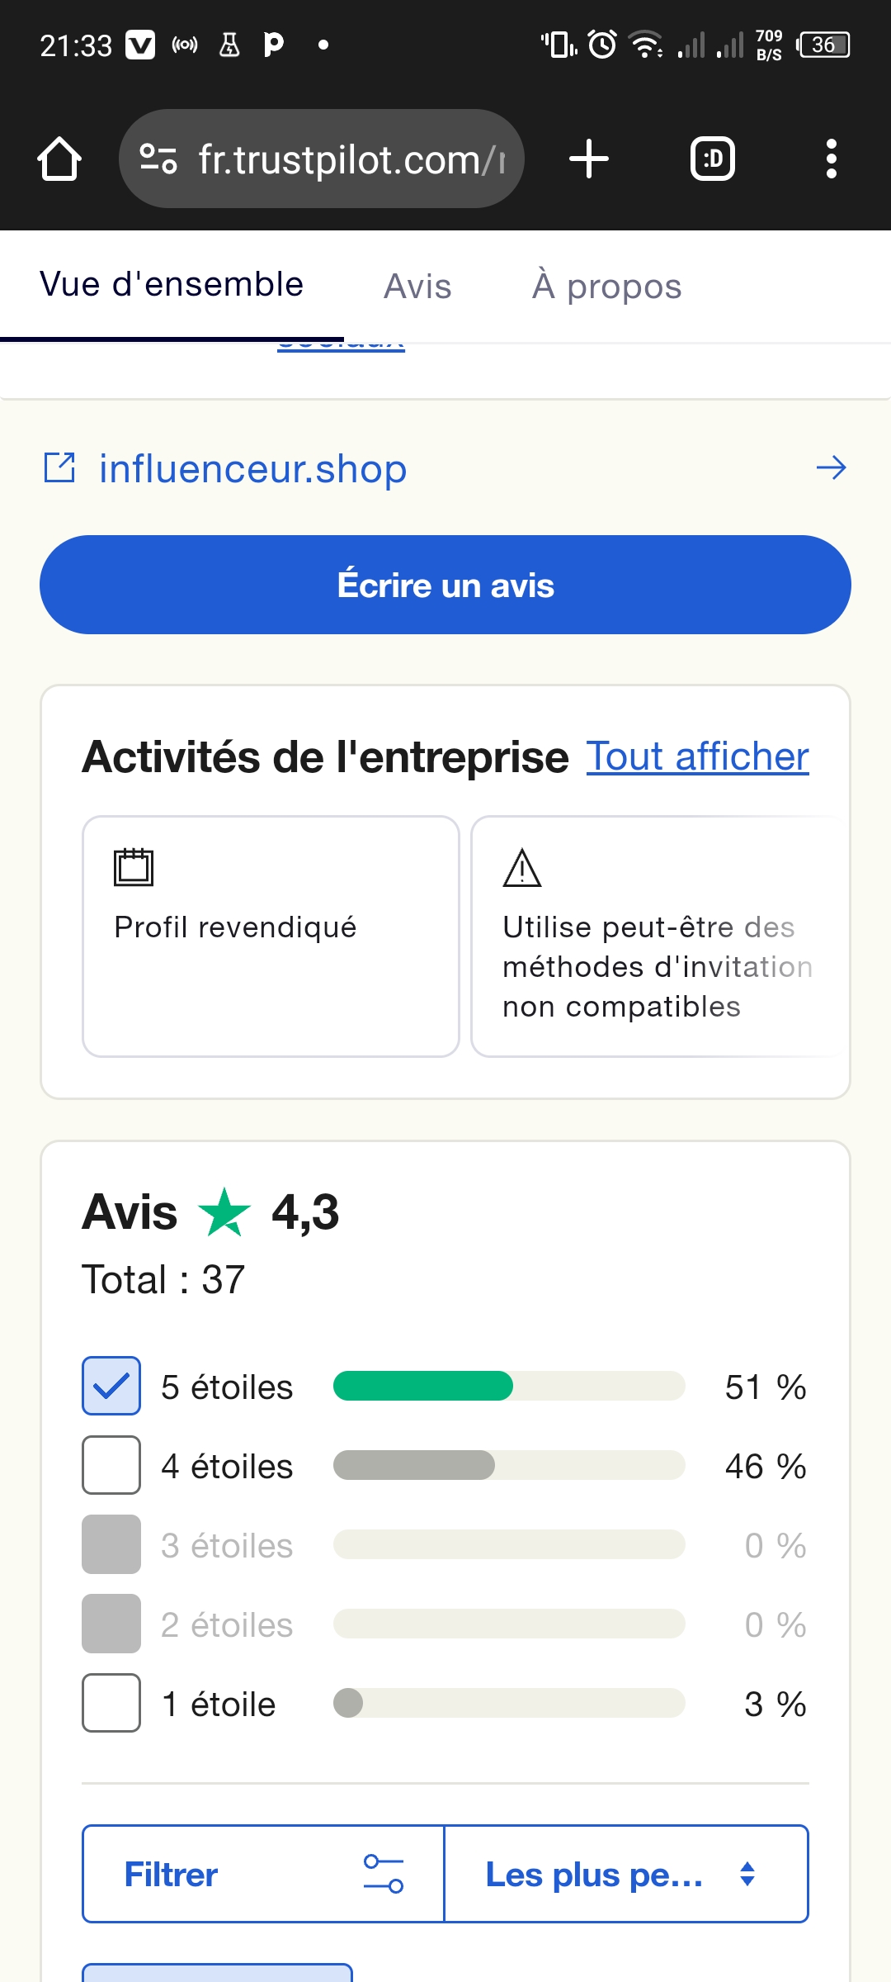
Task: Switch to the Avis tab
Action: (417, 287)
